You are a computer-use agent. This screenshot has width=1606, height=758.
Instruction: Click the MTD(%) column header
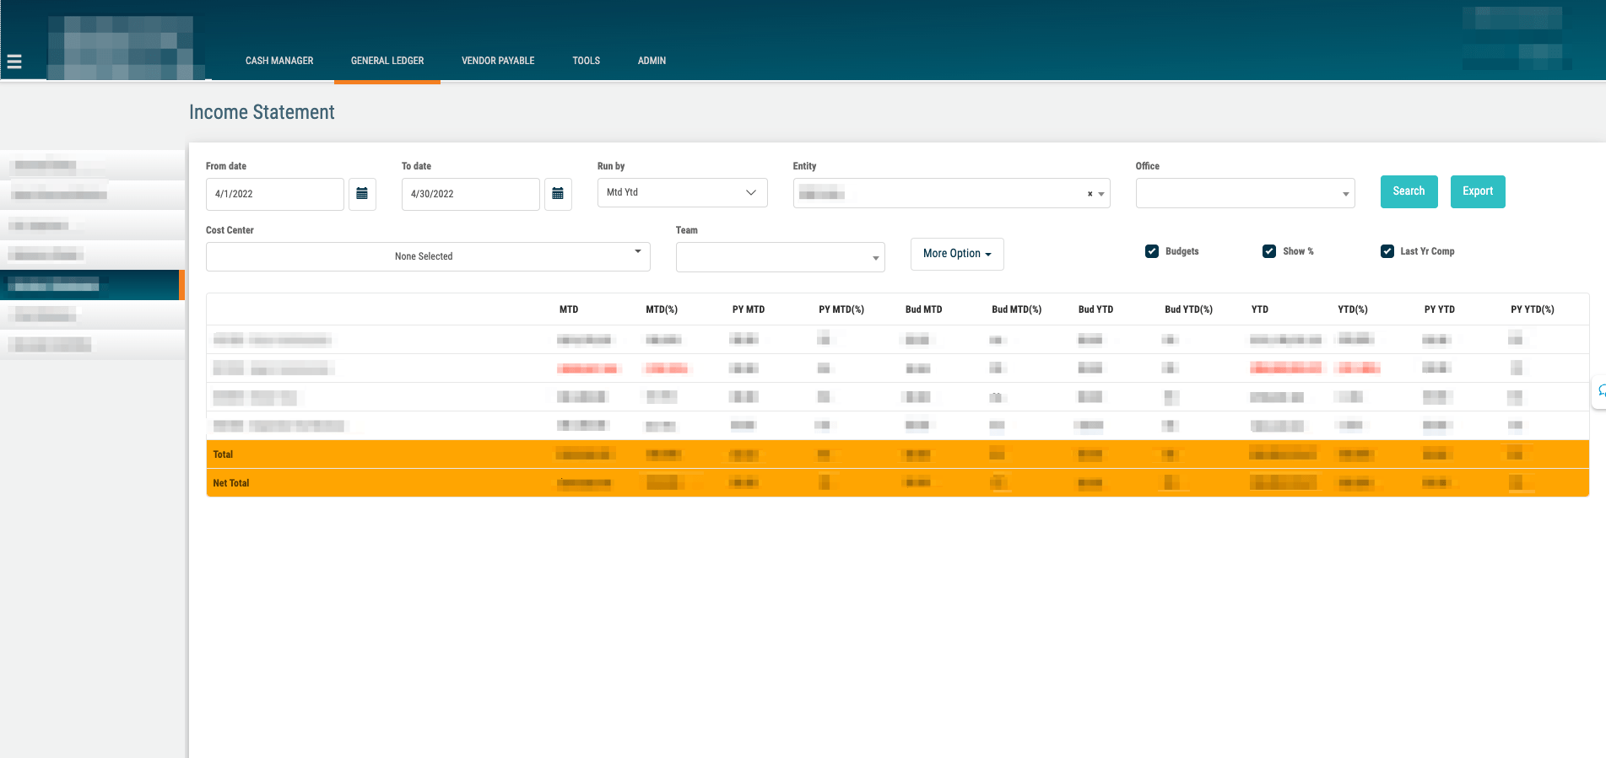(x=662, y=309)
